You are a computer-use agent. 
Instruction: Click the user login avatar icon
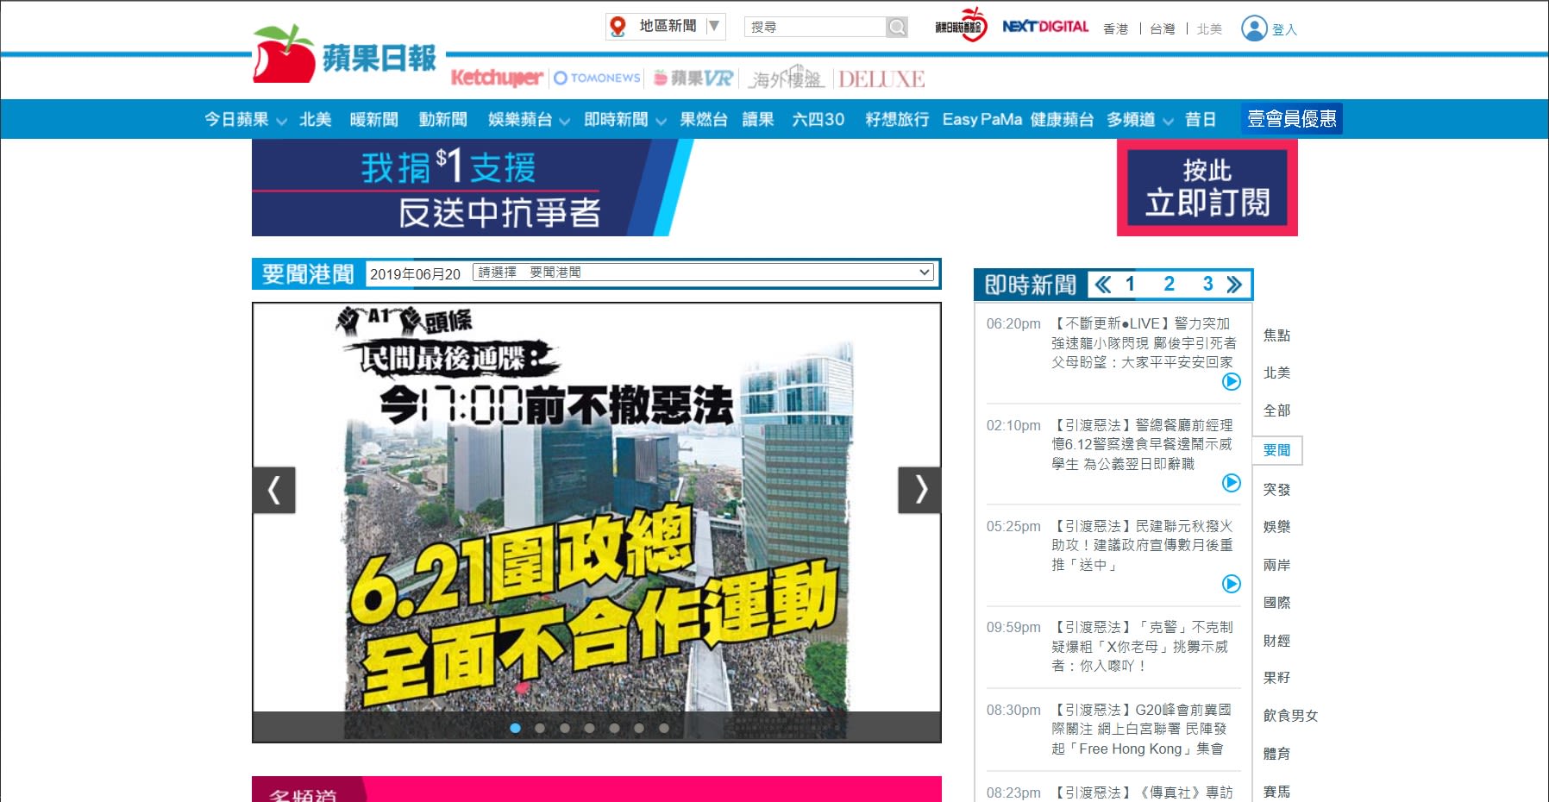coord(1253,28)
